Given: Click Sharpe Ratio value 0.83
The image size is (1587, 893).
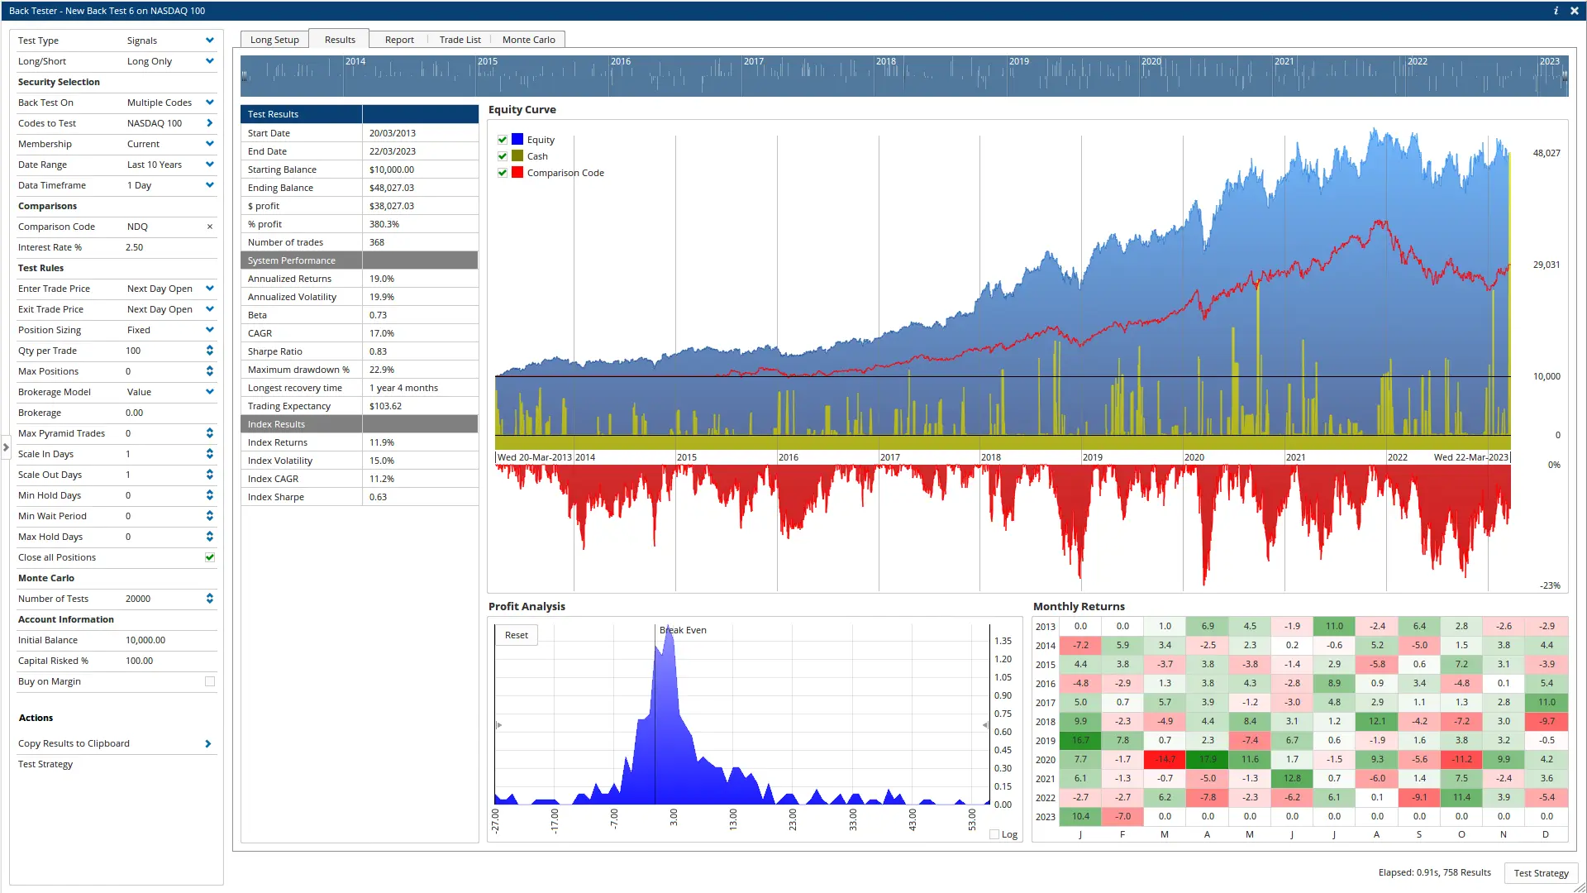Looking at the screenshot, I should pyautogui.click(x=378, y=351).
